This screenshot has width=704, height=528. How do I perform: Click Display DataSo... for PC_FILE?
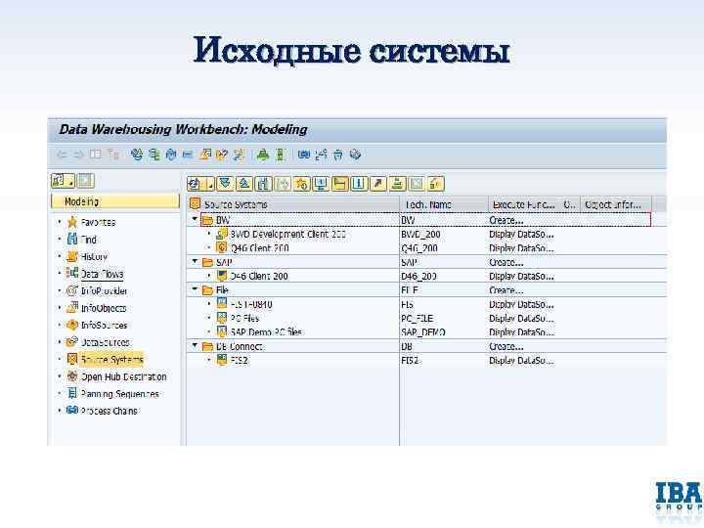[521, 319]
